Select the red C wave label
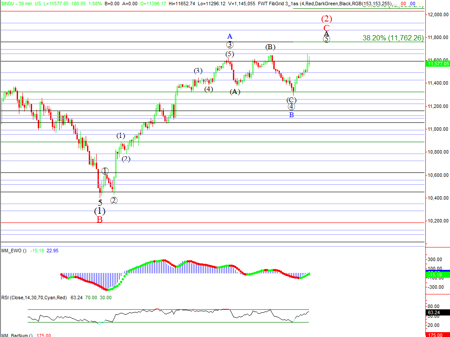 click(x=326, y=28)
